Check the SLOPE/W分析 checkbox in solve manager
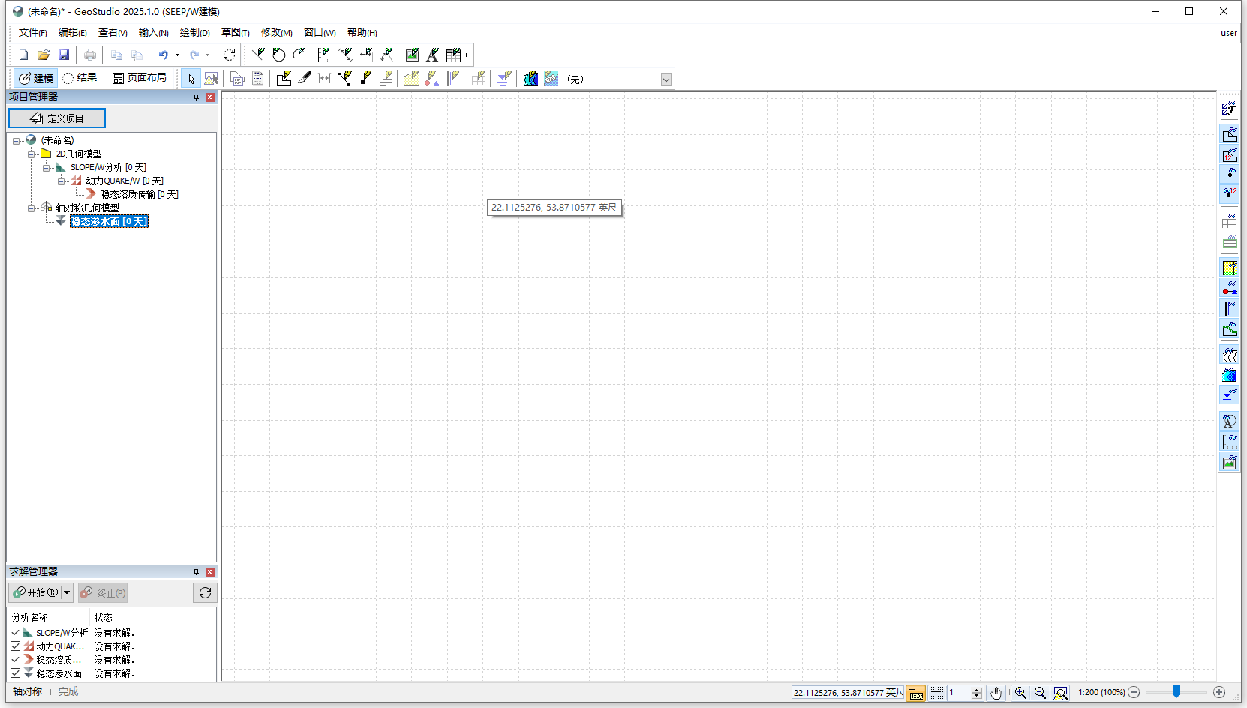The height and width of the screenshot is (708, 1247). [x=15, y=633]
